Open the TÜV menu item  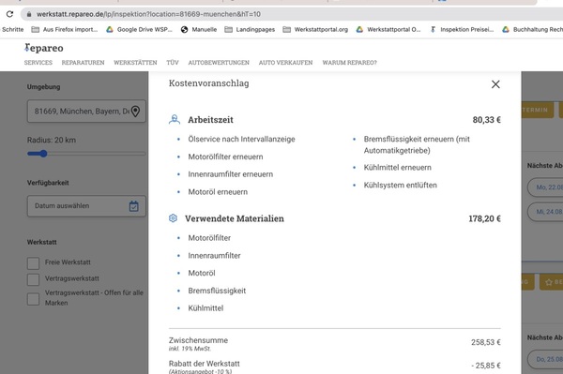pyautogui.click(x=173, y=63)
